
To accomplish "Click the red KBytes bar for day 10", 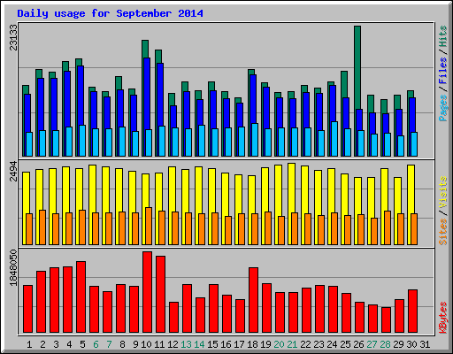I will [147, 292].
